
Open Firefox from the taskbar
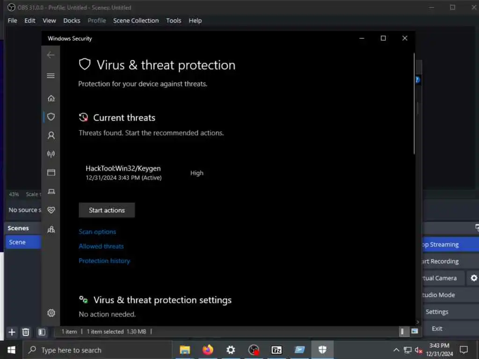click(208, 350)
